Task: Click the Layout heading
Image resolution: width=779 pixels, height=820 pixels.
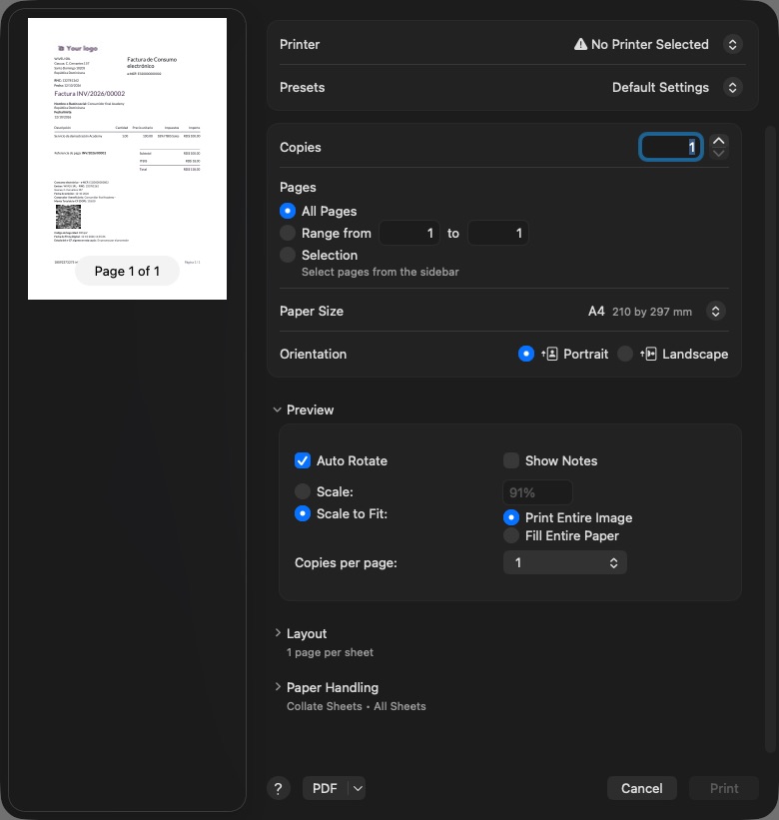Action: click(307, 634)
